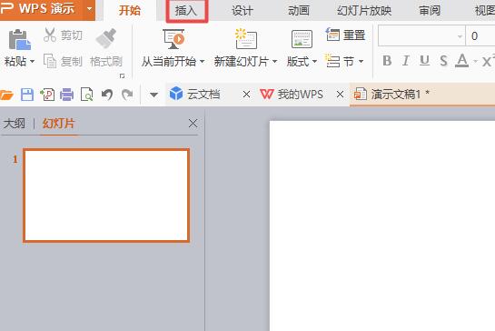The width and height of the screenshot is (495, 331).
Task: Expand the quick access toolbar customize arrow
Action: pos(153,95)
